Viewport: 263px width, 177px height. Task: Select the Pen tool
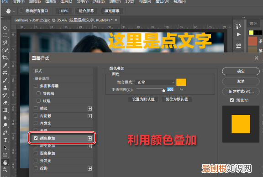tap(5, 133)
